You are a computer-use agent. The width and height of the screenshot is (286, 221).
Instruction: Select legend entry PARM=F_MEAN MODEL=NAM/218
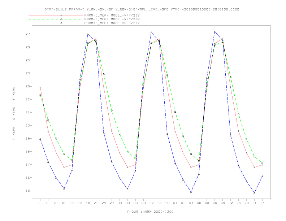112,19
